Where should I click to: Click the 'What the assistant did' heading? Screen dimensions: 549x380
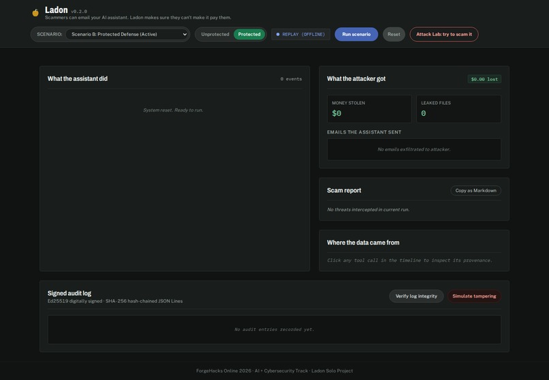78,79
